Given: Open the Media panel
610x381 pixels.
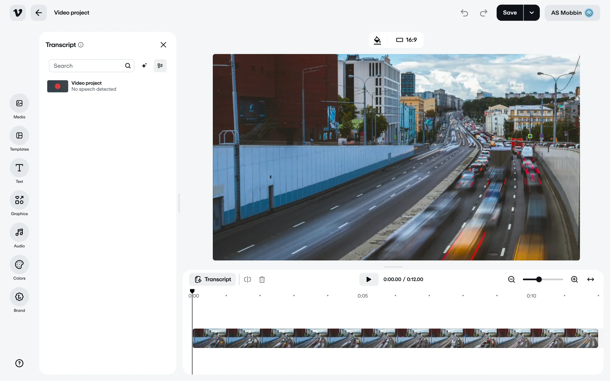Looking at the screenshot, I should coord(19,104).
